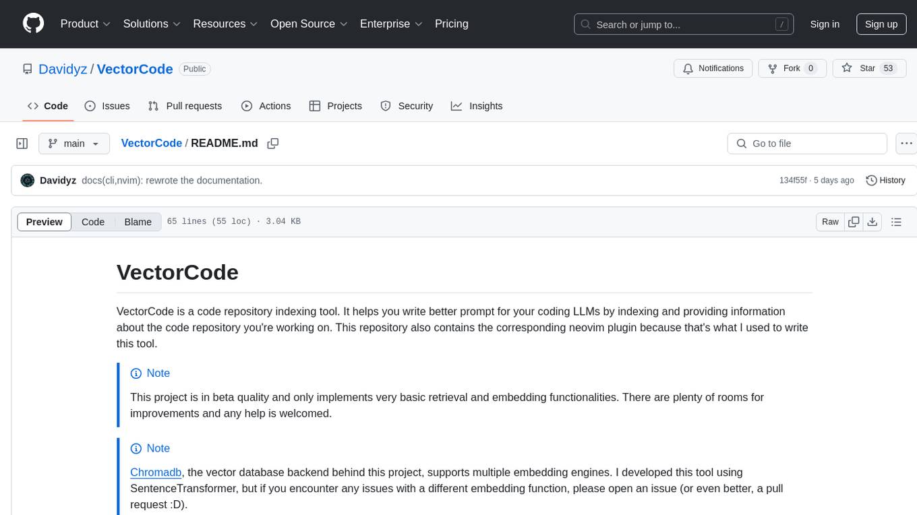Open the more file actions menu
917x515 pixels.
click(907, 144)
